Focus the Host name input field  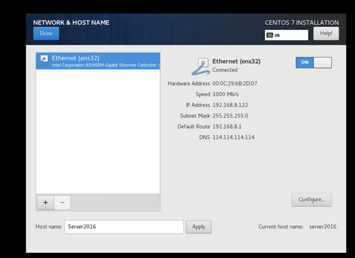(x=124, y=227)
